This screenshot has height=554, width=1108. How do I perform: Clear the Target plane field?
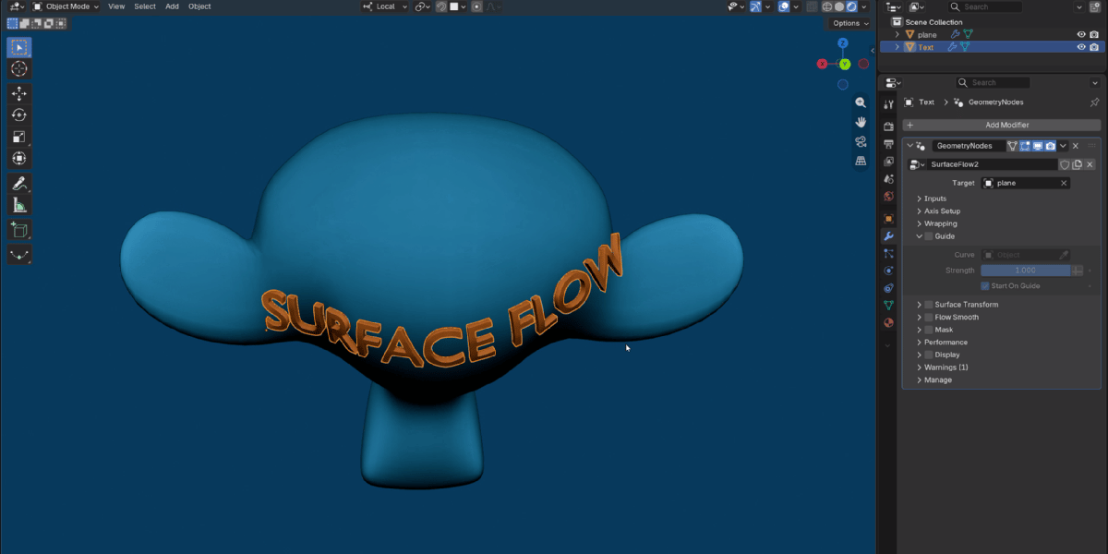click(x=1064, y=183)
